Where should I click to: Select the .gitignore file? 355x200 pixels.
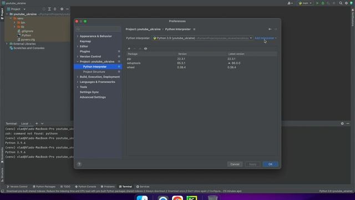tap(27, 31)
